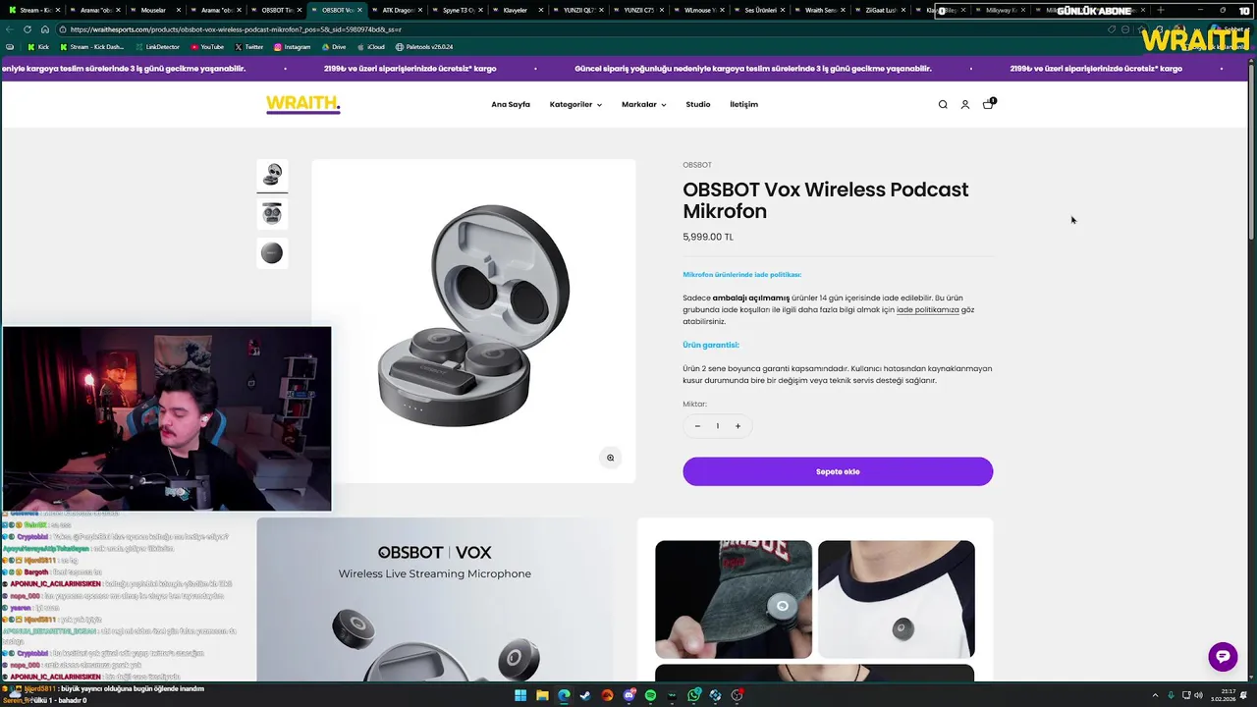Open the YouTube bookmark
This screenshot has height=707, width=1257.
pos(207,47)
